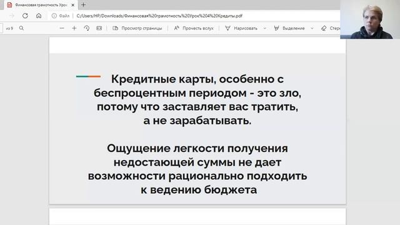This screenshot has width=400, height=225.
Task: Open the file info icon in address bar
Action: click(x=54, y=16)
